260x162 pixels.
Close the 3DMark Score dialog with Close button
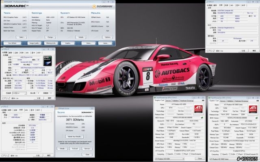(x=87, y=154)
